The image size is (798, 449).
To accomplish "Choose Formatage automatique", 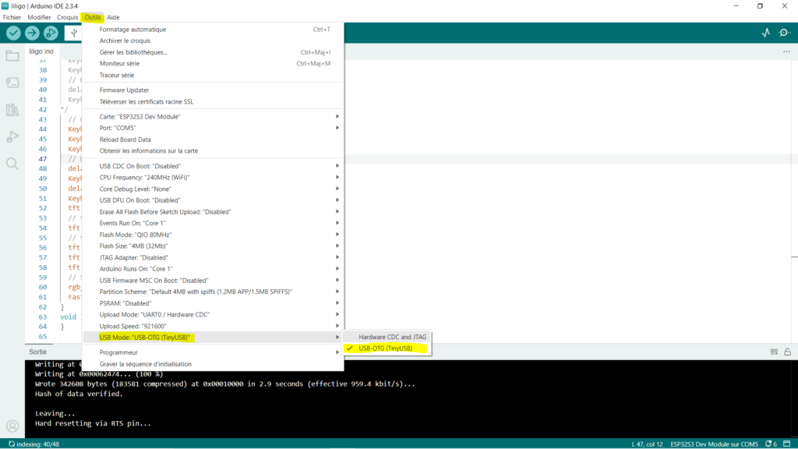I will pos(214,30).
